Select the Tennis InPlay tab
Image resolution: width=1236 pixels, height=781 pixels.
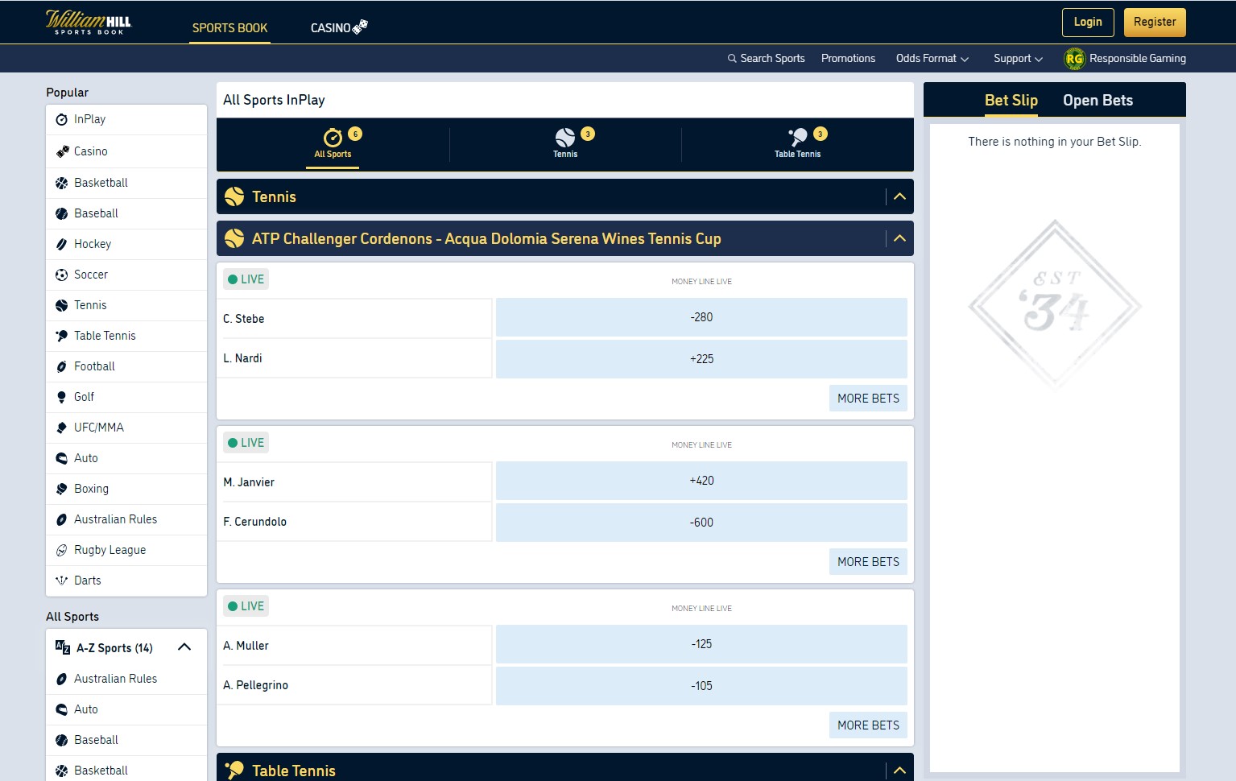pyautogui.click(x=565, y=145)
